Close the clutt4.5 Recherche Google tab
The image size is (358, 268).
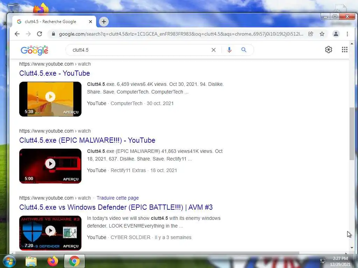[x=91, y=22]
